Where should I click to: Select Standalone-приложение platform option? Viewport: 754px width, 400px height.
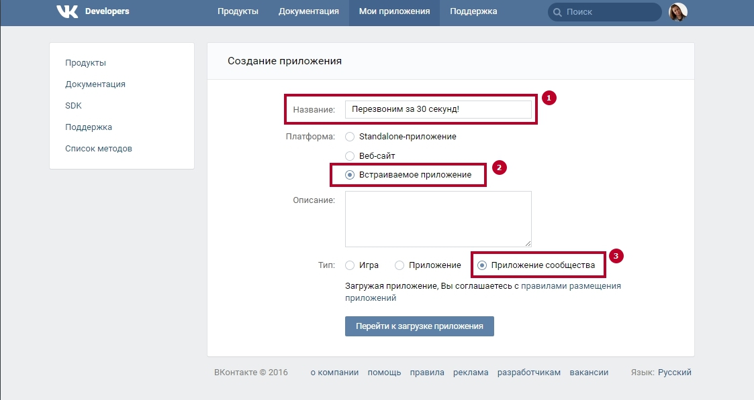[350, 137]
